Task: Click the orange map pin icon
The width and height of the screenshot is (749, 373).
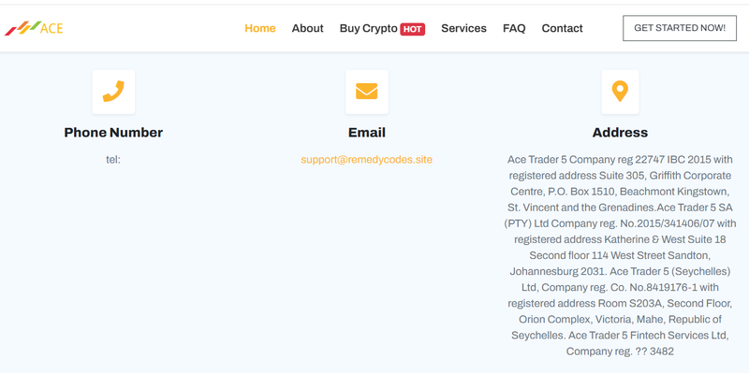Action: (620, 91)
